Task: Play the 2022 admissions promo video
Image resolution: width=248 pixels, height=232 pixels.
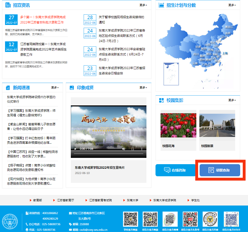Action: pos(75,149)
